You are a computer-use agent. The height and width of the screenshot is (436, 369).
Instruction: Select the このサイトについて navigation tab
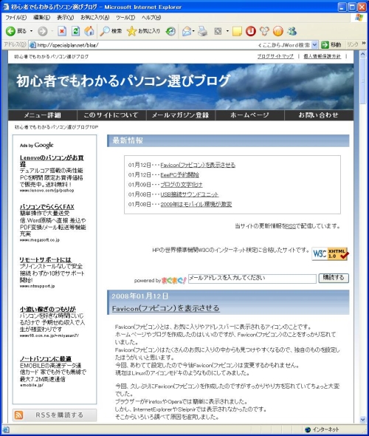pyautogui.click(x=111, y=115)
